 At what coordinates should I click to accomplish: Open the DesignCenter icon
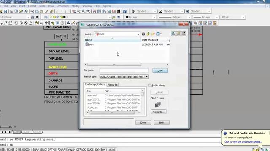[x=100, y=11]
